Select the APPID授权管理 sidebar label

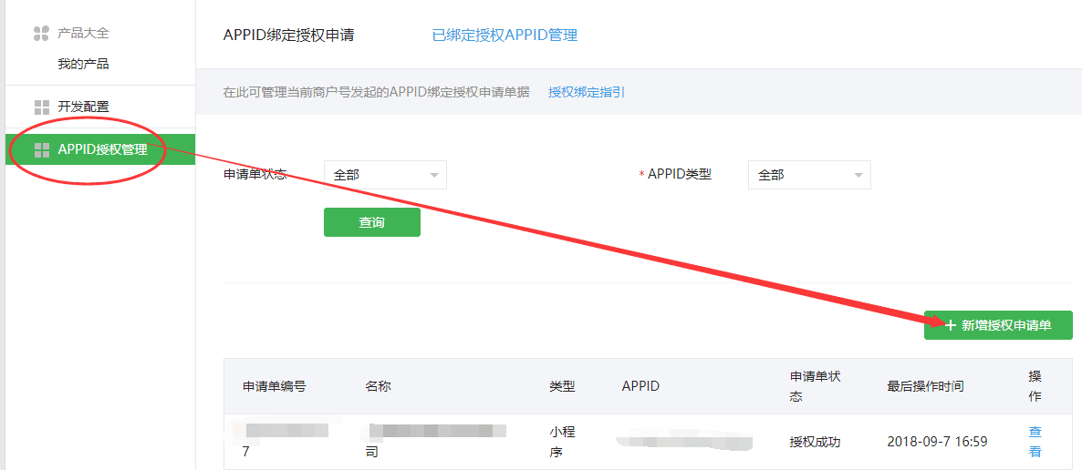point(102,149)
